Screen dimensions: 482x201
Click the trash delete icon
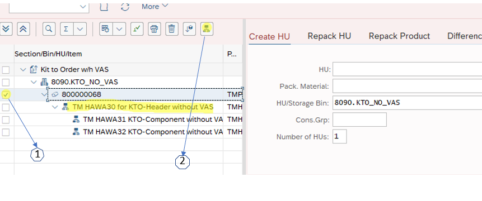pos(172,29)
